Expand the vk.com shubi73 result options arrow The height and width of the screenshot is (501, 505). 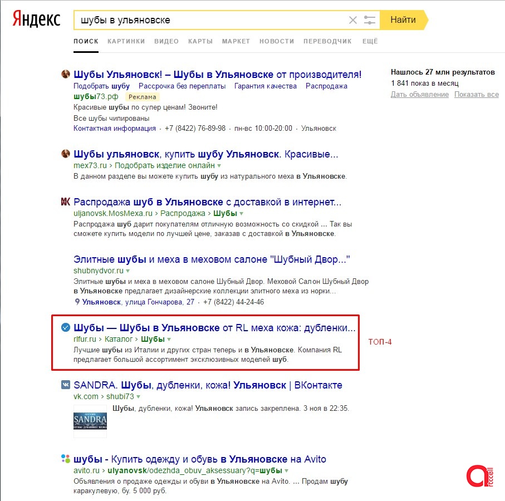pyautogui.click(x=138, y=397)
